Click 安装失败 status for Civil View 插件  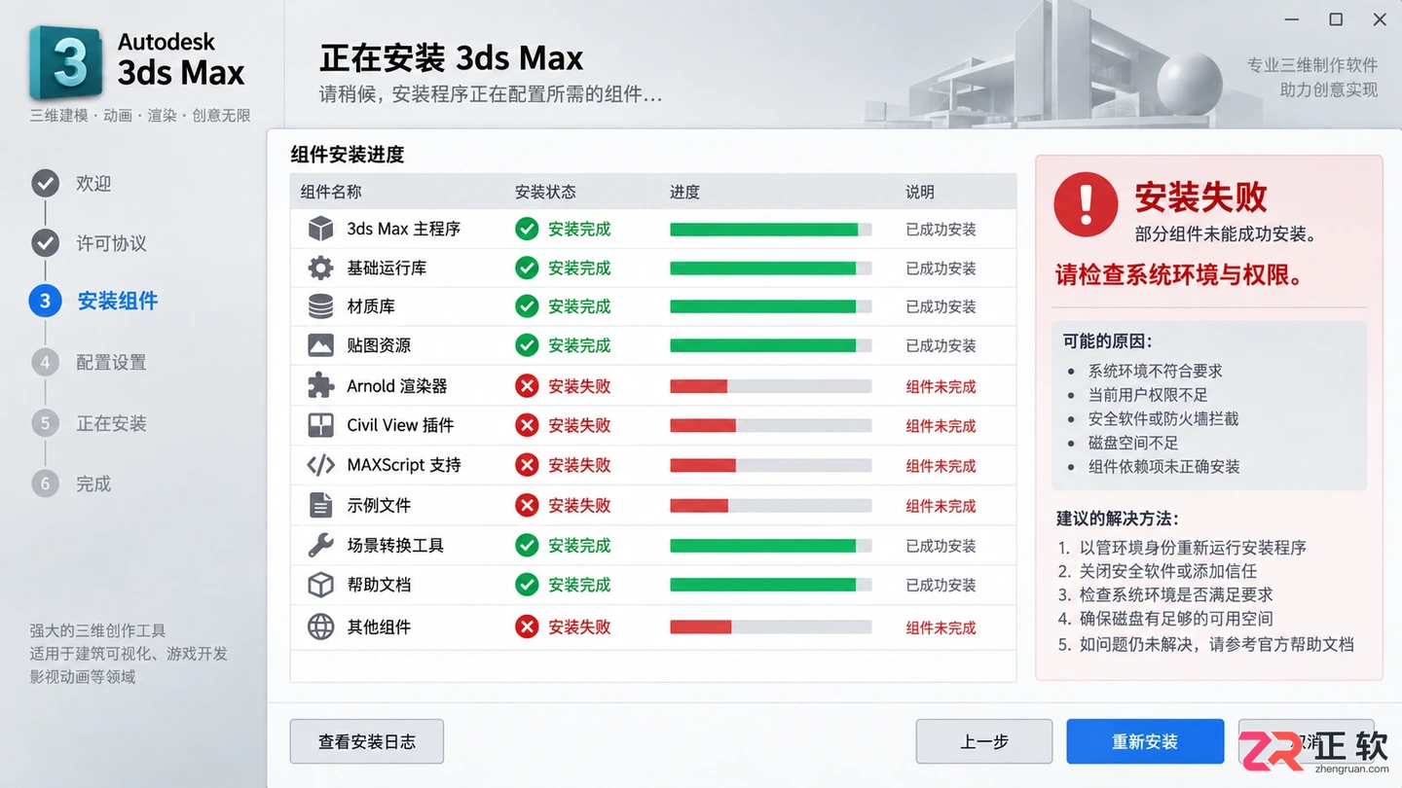(579, 425)
